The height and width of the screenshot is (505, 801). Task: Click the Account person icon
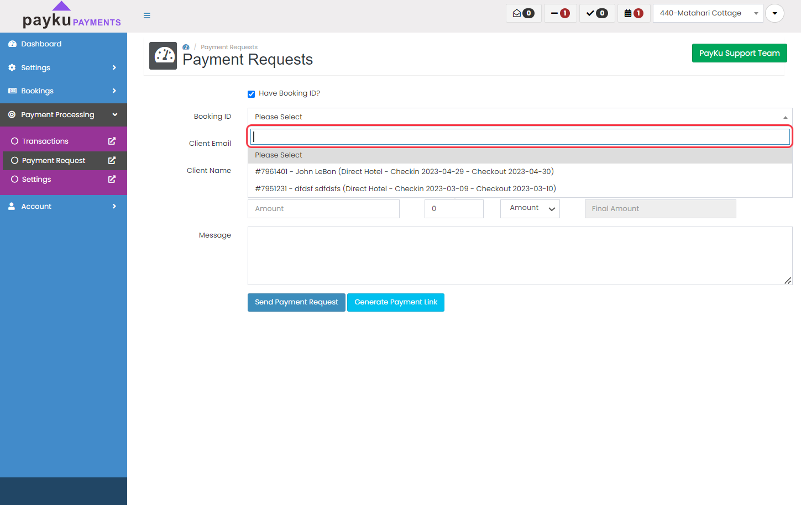(x=12, y=206)
